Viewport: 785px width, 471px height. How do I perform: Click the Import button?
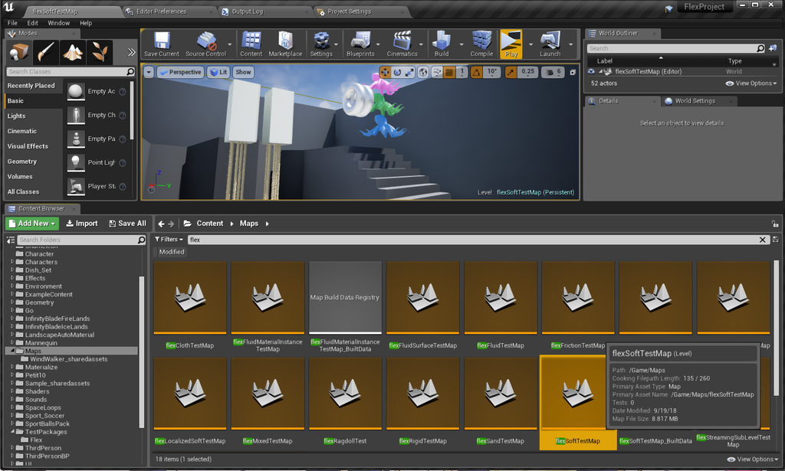[x=82, y=224]
